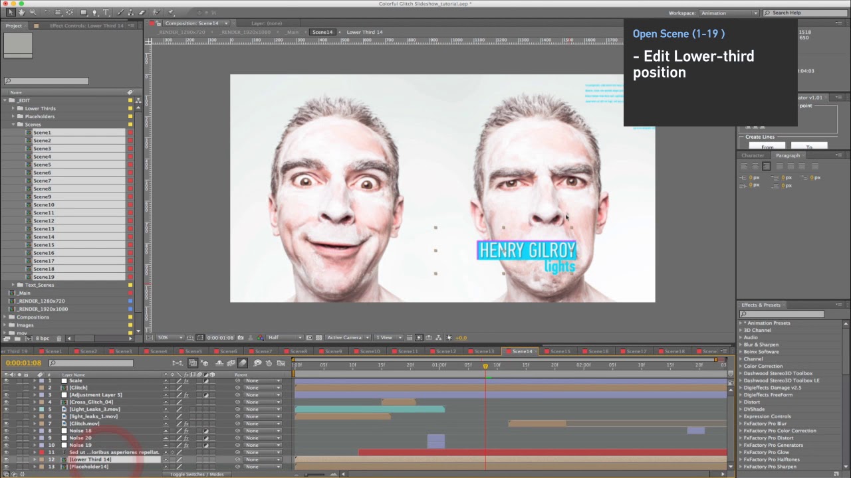Click the current time 0:00:01:08 in timeline
Screen dimensions: 851x478
[23, 363]
